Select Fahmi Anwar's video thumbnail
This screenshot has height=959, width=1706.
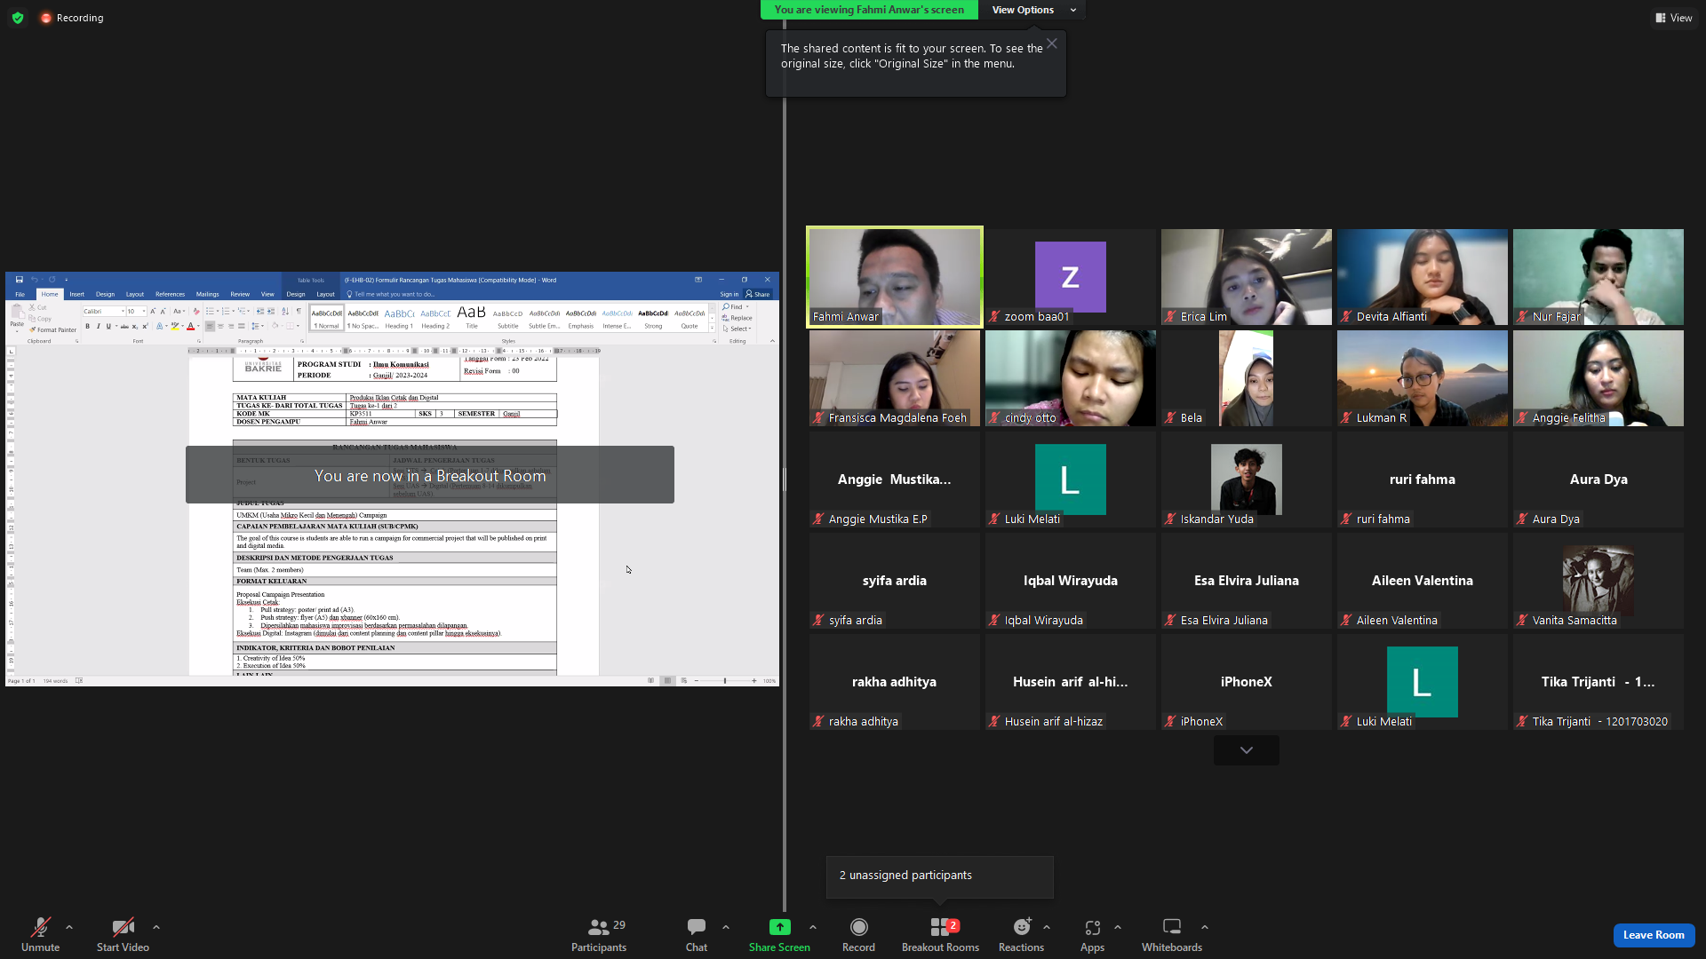895,277
